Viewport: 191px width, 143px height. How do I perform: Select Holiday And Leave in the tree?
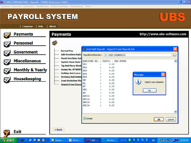click(71, 73)
